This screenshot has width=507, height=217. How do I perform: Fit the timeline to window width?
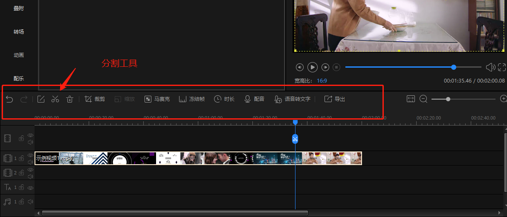point(411,99)
